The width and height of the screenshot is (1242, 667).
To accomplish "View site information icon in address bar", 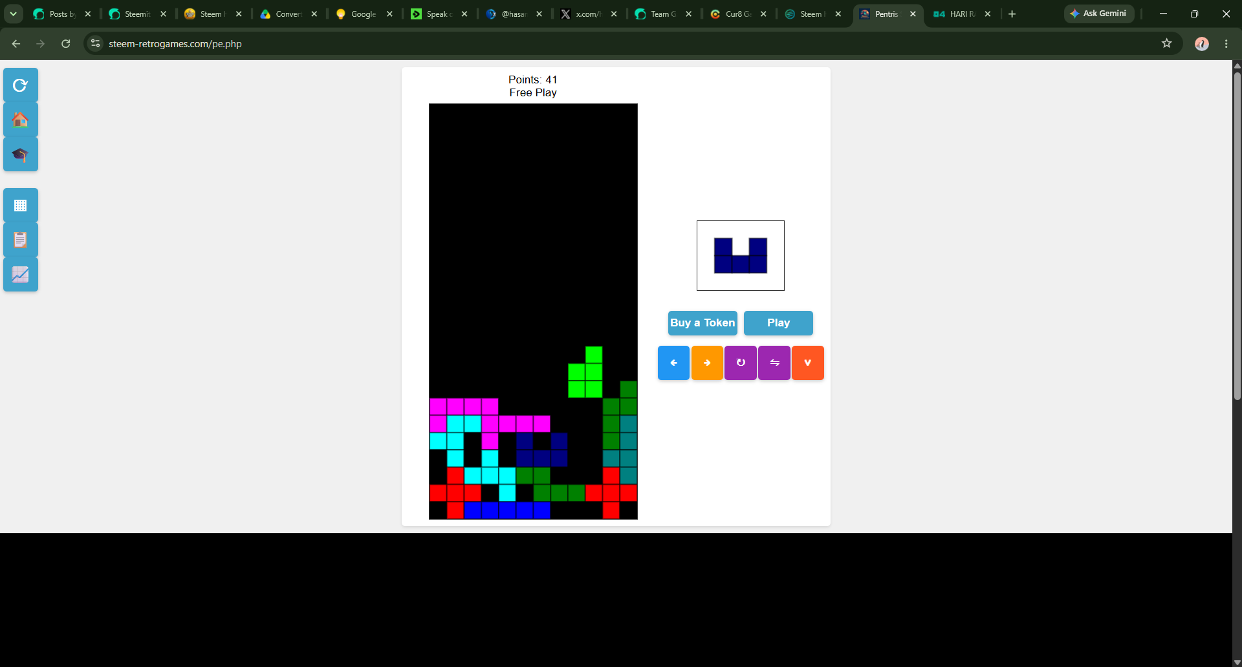I will click(x=96, y=43).
